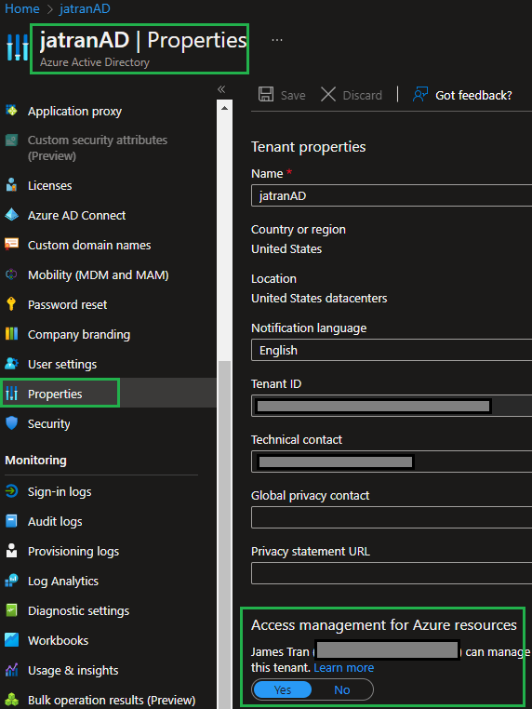Click 'Access management for Azure resources' heading
The image size is (532, 709).
tap(384, 625)
